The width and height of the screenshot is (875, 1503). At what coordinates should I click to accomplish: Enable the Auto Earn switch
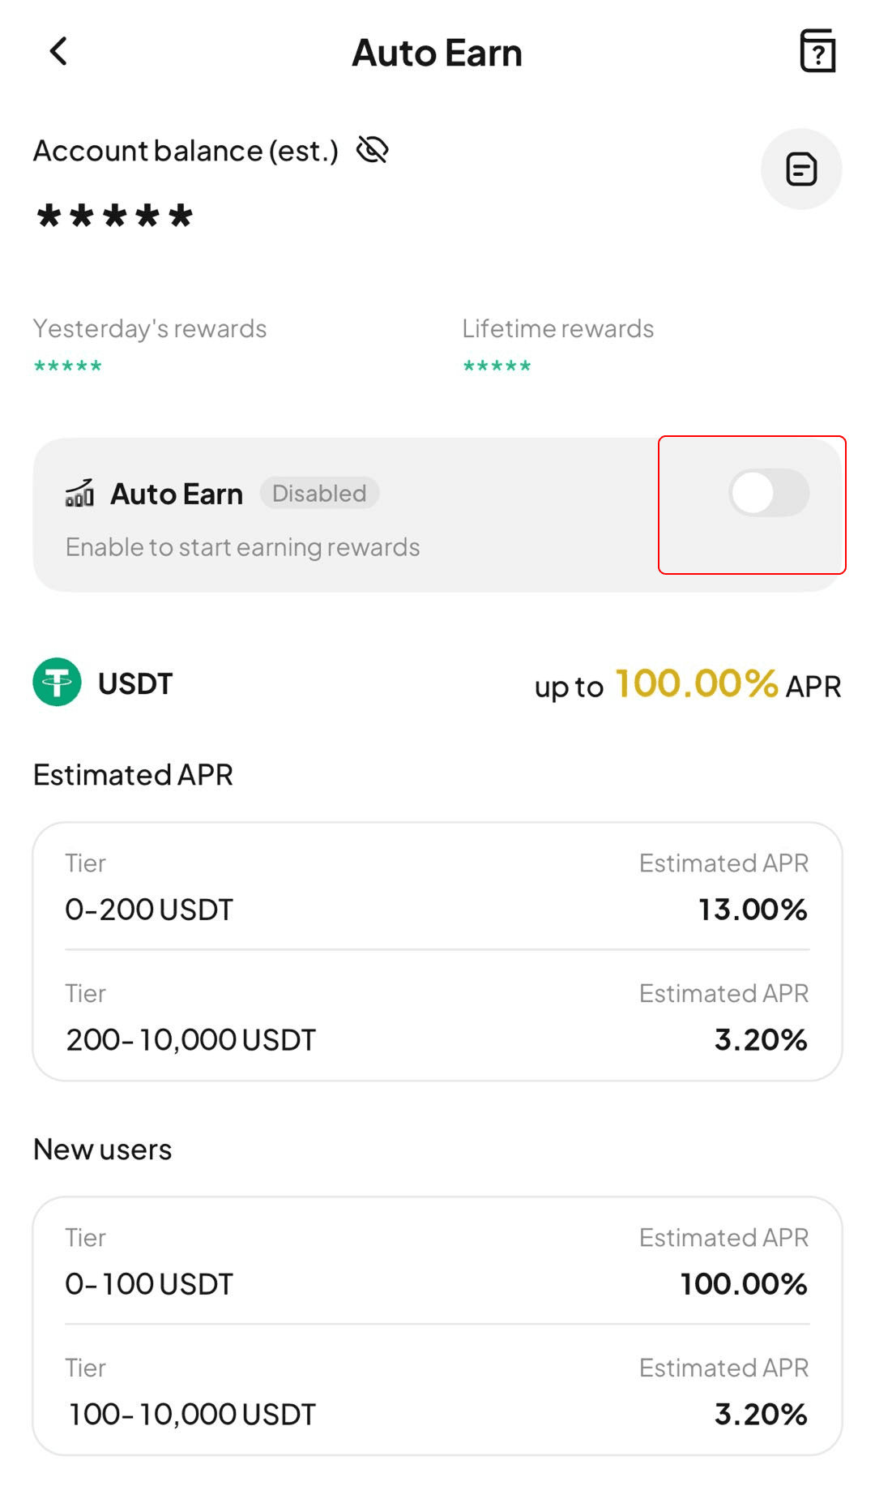(768, 493)
